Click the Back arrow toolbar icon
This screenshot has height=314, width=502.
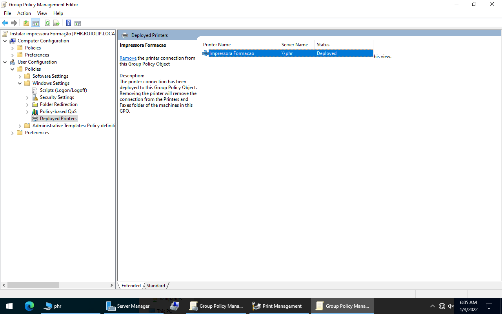(x=5, y=23)
